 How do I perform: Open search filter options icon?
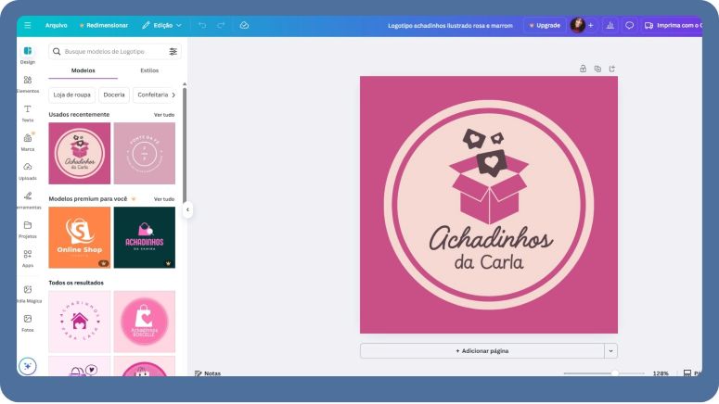(173, 52)
